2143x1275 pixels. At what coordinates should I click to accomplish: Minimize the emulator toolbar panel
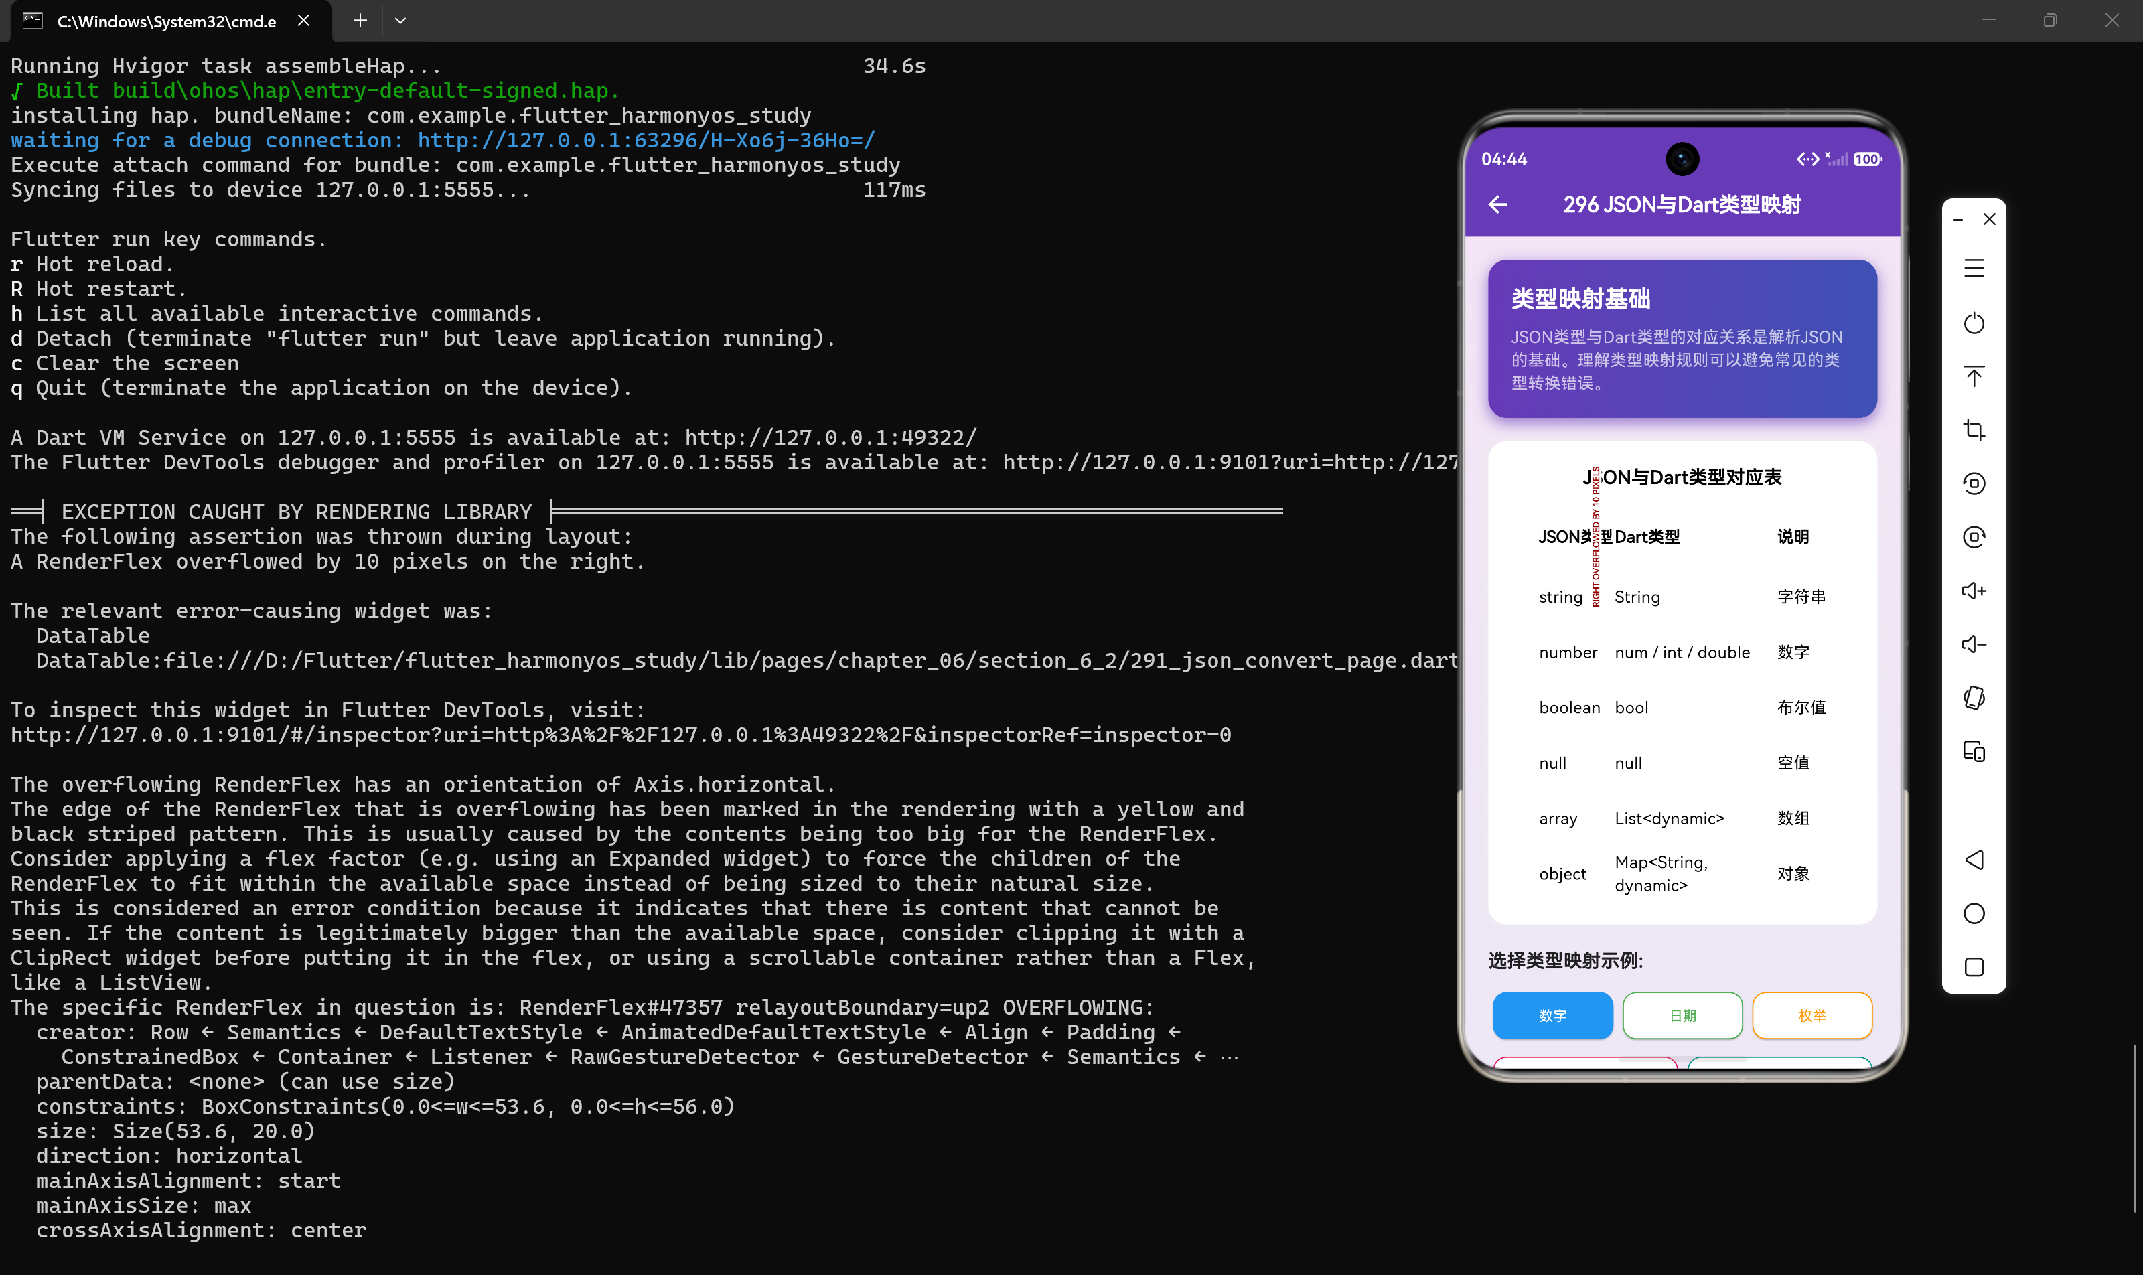point(1958,219)
